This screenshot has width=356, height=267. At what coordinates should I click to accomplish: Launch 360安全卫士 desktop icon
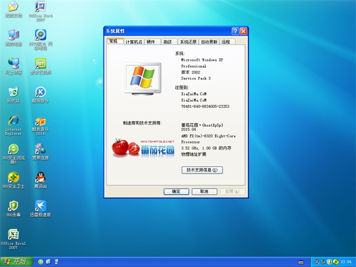[12, 178]
